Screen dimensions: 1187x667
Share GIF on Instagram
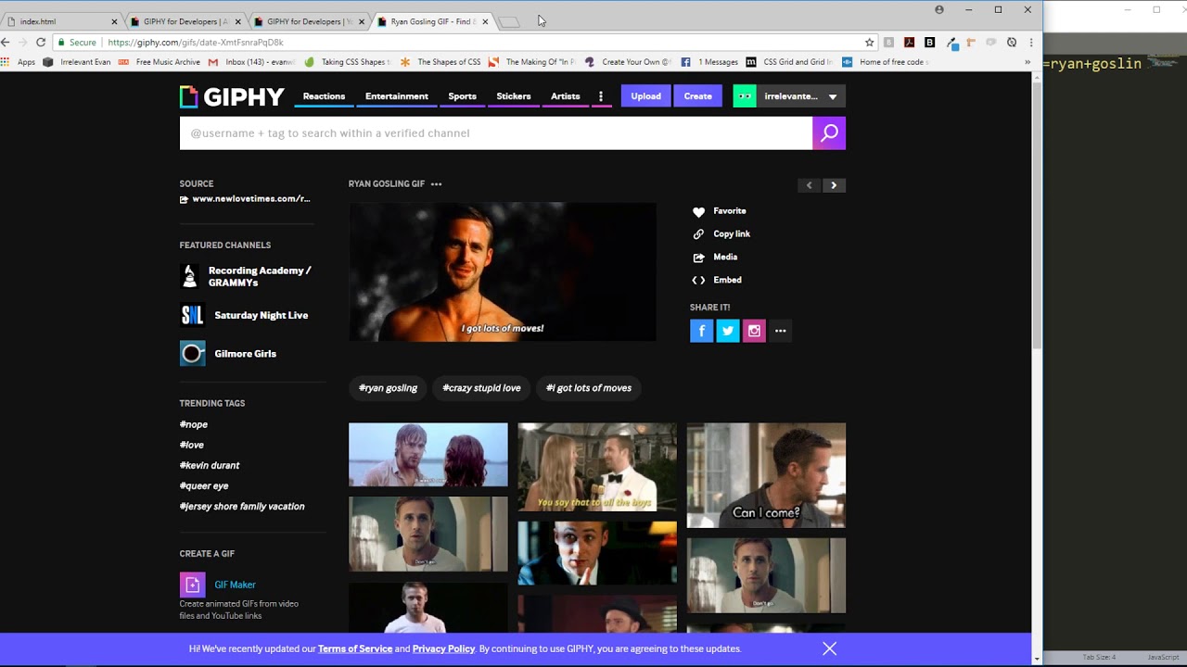(x=754, y=331)
